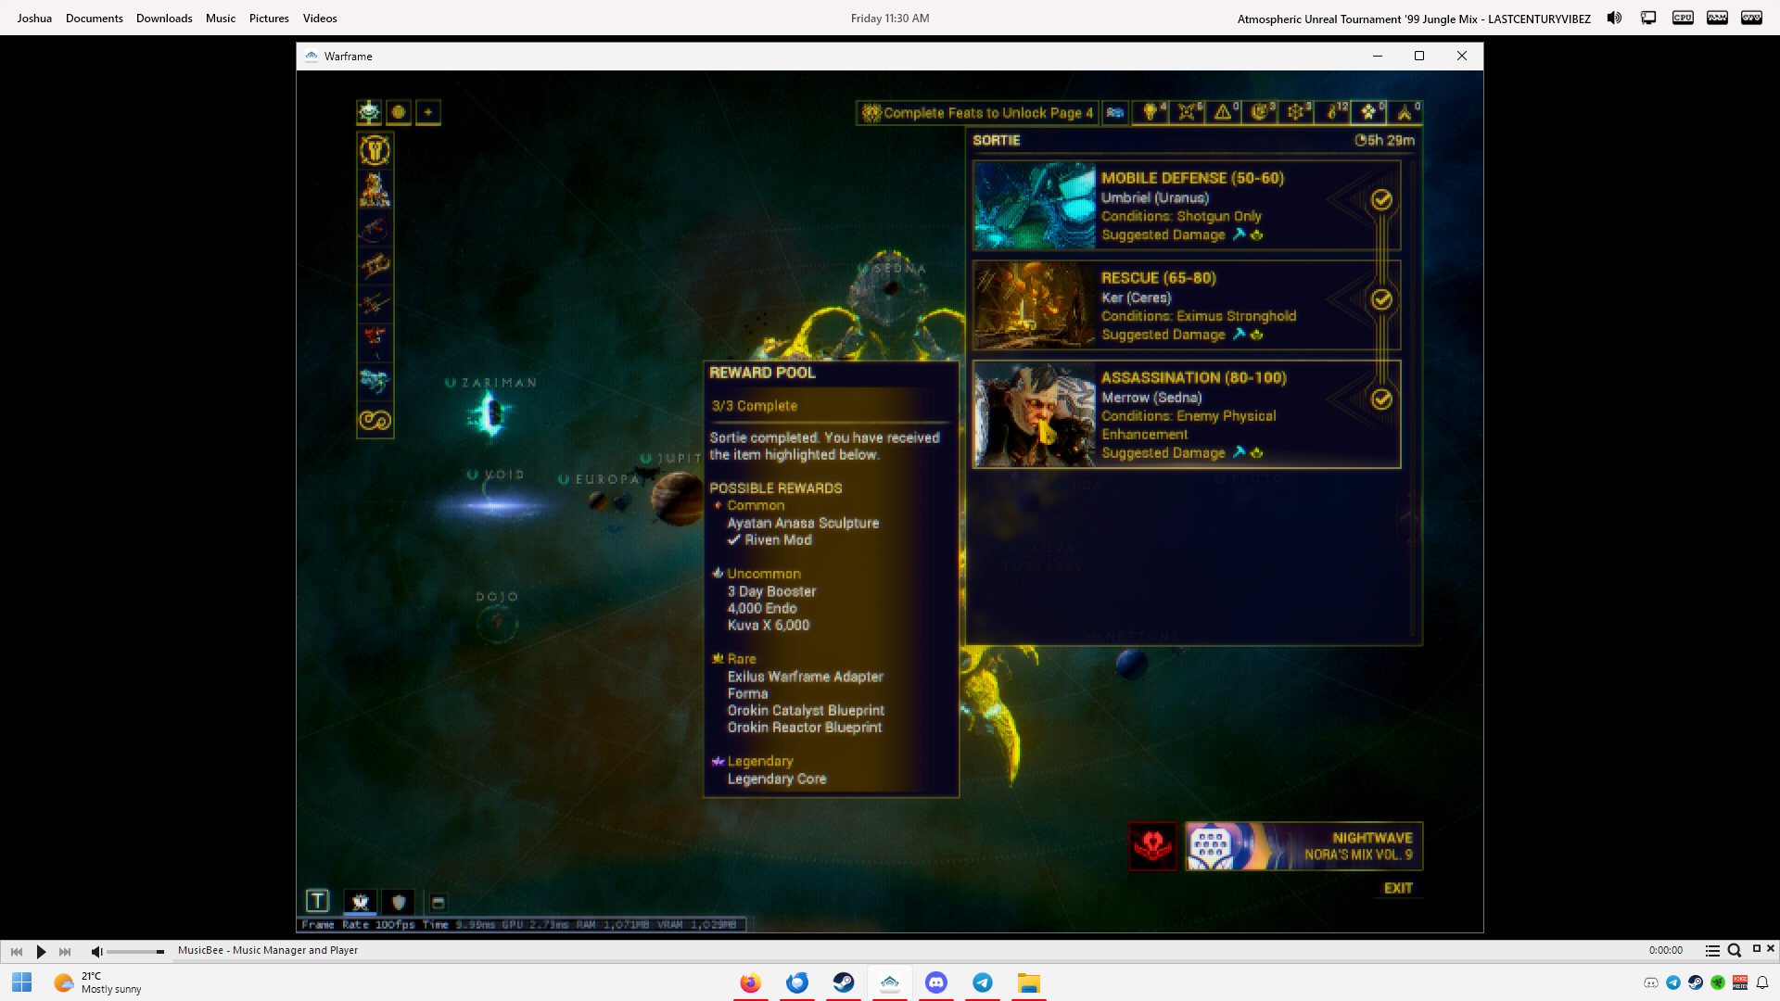This screenshot has height=1001, width=1780.
Task: Click Complete Feats to Unlock Page 4
Action: point(977,113)
